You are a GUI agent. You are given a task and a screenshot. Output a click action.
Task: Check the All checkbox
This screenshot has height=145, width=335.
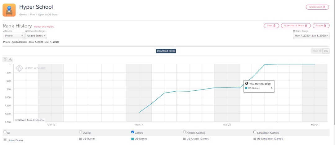coord(5,132)
